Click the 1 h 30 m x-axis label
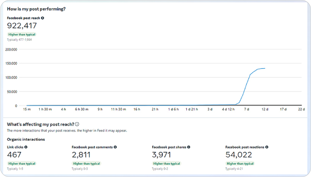This screenshot has width=311, height=177. pos(45,109)
